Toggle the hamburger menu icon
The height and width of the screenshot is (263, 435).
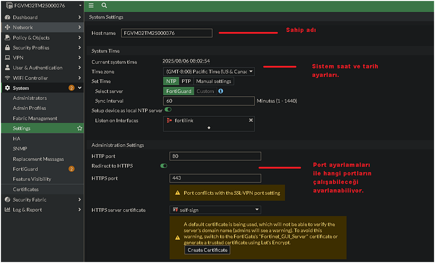[x=91, y=5]
